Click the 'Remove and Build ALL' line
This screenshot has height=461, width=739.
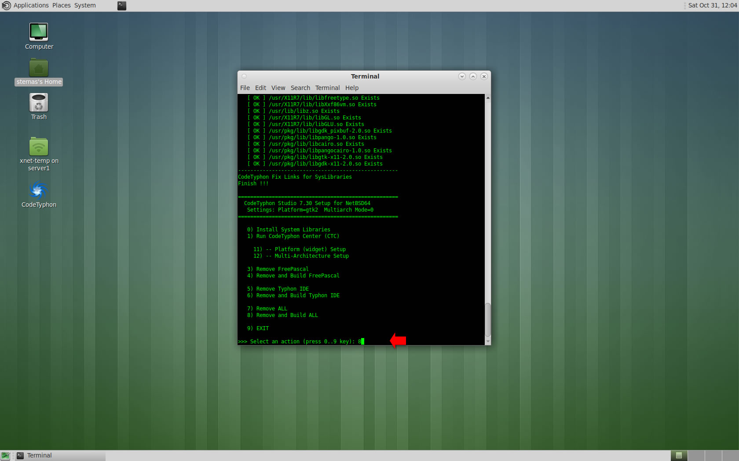coord(282,315)
